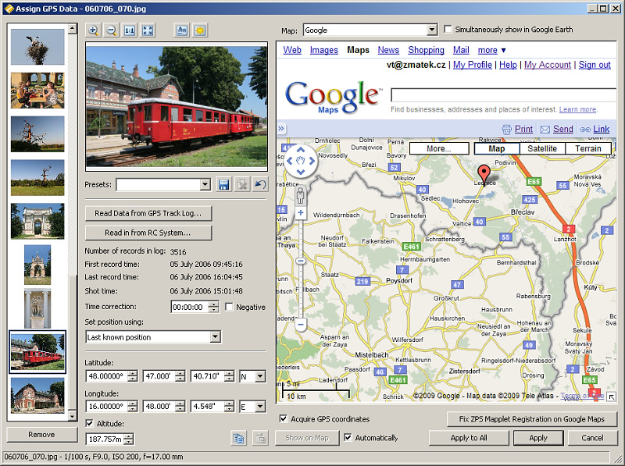Image resolution: width=625 pixels, height=466 pixels.
Task: Open Google Images link
Action: (x=324, y=50)
